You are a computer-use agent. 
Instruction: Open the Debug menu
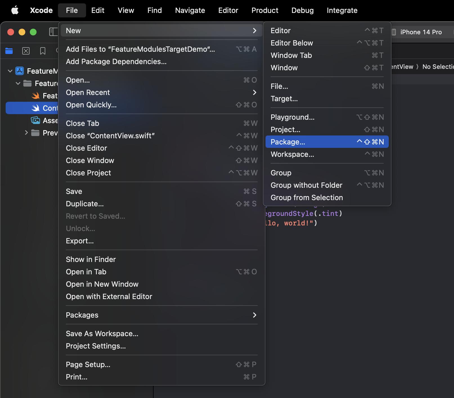coord(302,10)
